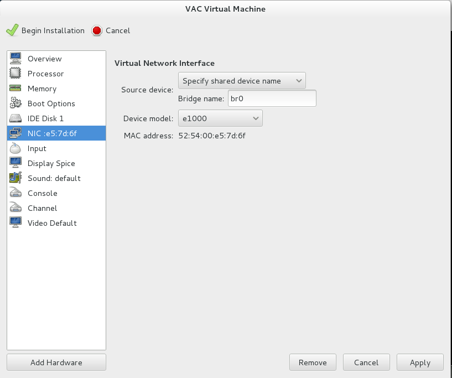Select the Memory RAM stick icon

pyautogui.click(x=15, y=88)
